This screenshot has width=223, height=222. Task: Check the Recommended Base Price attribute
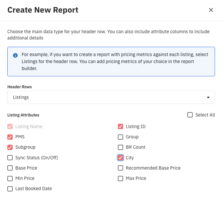pos(120,168)
